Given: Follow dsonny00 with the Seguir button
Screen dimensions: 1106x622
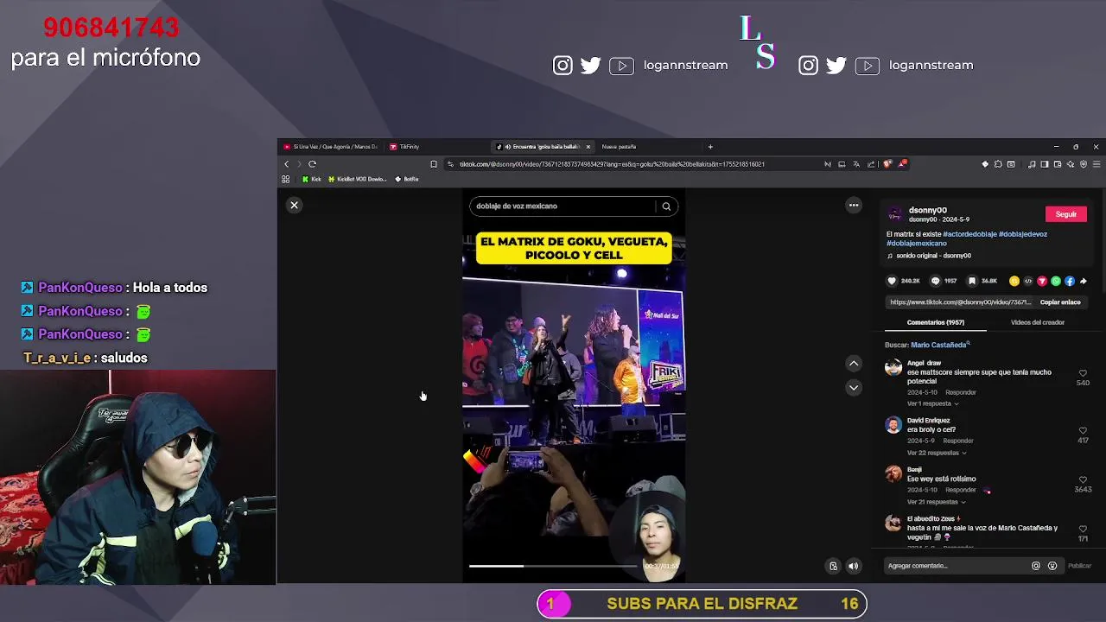Looking at the screenshot, I should tap(1066, 214).
